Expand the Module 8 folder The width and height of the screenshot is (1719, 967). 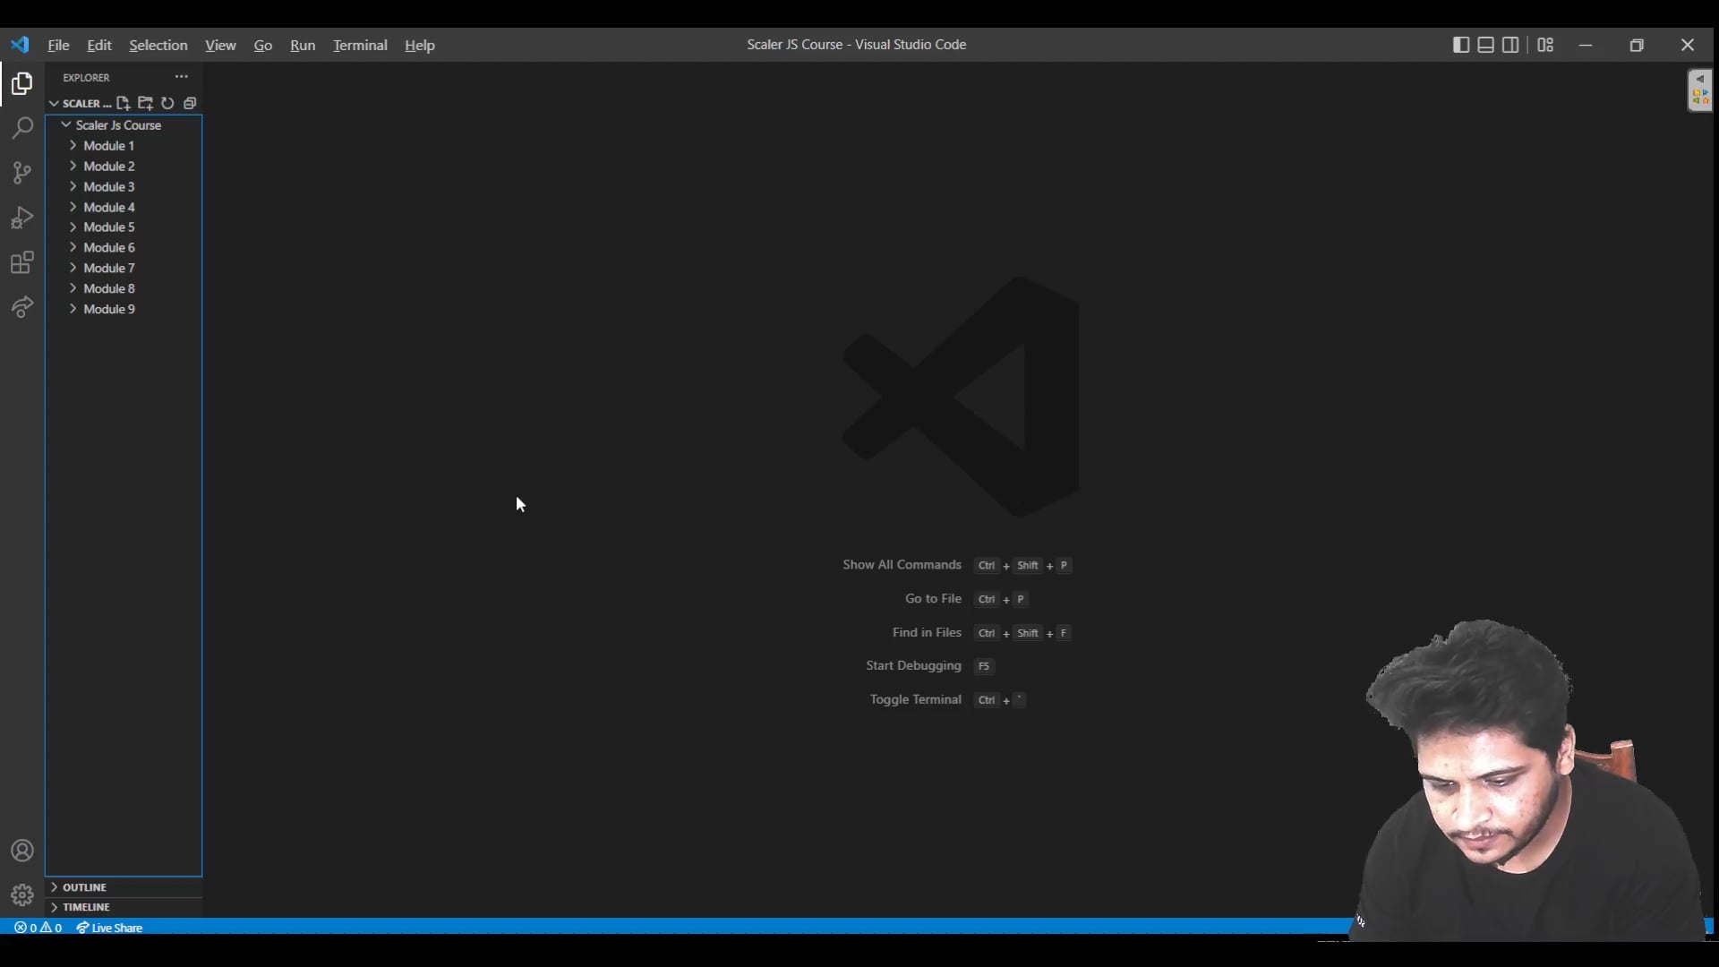pos(124,288)
